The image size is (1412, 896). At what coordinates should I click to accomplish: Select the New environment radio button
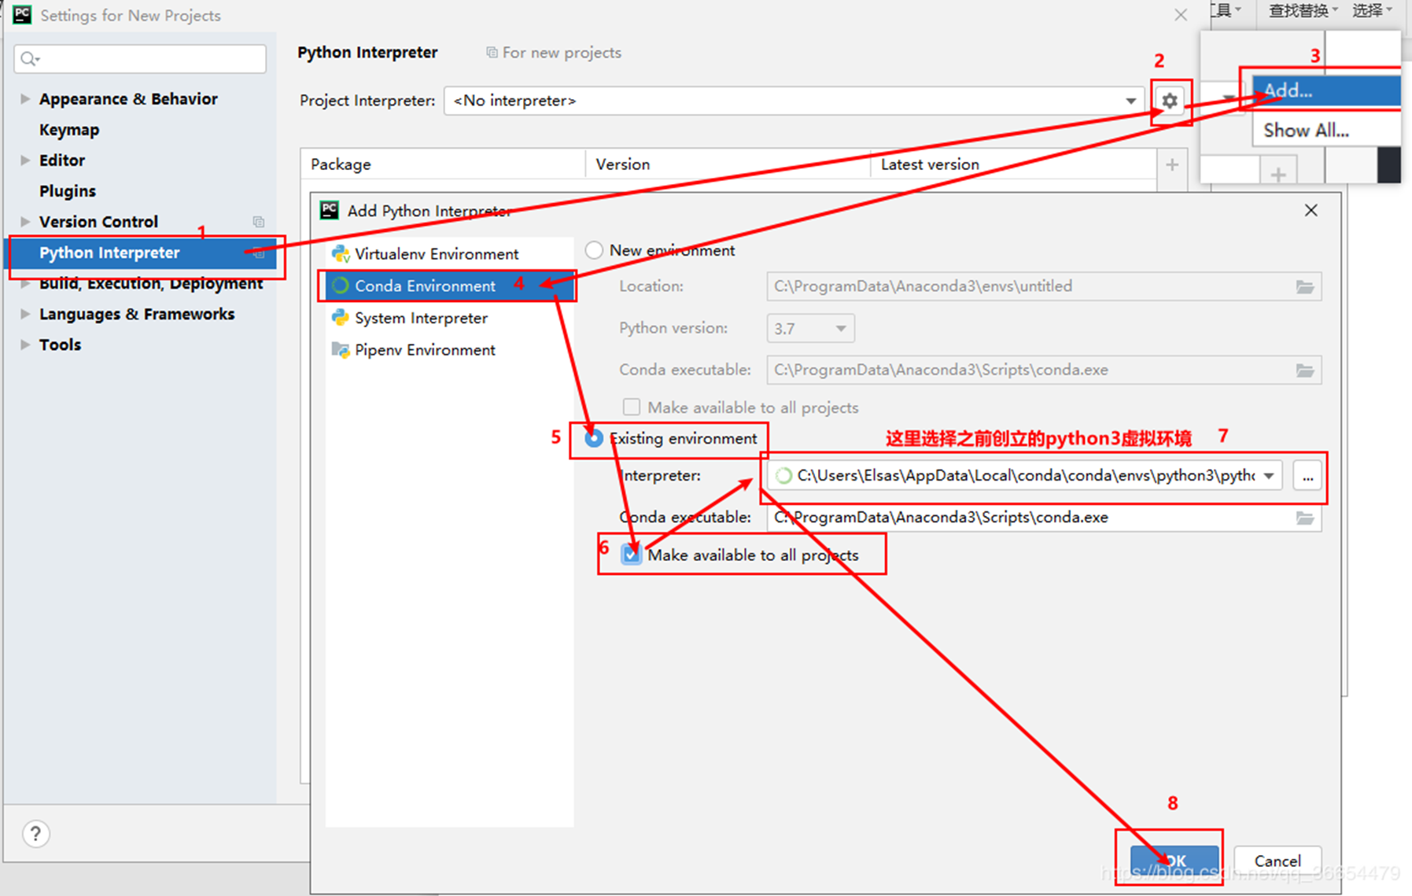tap(594, 250)
